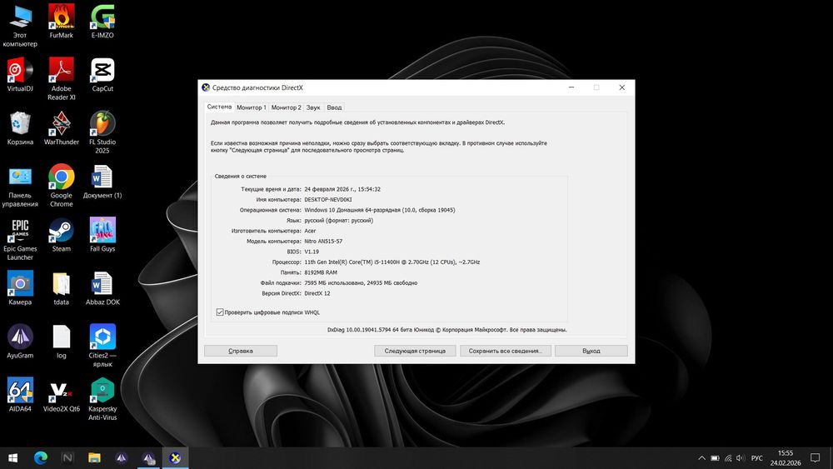Select the Этот компьютер desktop icon
The height and width of the screenshot is (469, 833).
click(20, 26)
